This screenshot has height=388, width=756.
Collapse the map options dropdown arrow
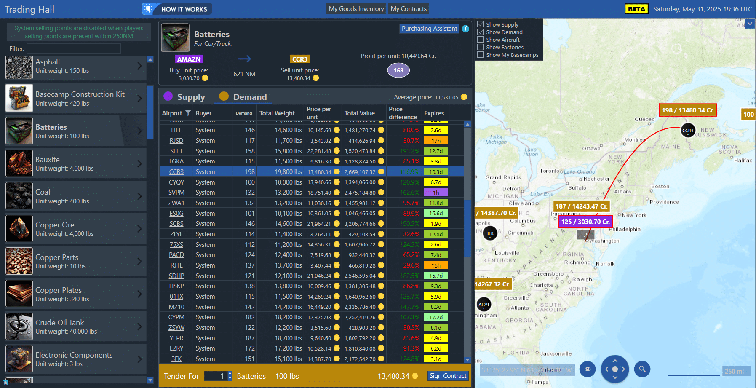coord(750,24)
